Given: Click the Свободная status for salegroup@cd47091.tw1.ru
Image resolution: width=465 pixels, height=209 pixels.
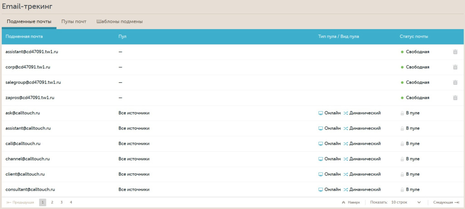Looking at the screenshot, I should pyautogui.click(x=418, y=82).
